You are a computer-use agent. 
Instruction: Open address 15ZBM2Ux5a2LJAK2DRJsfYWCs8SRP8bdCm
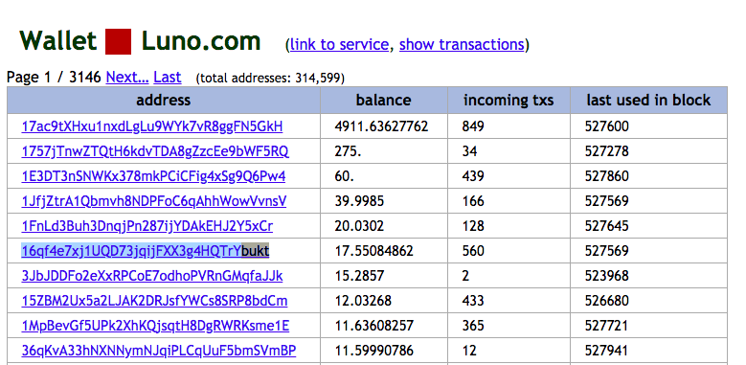coord(154,301)
